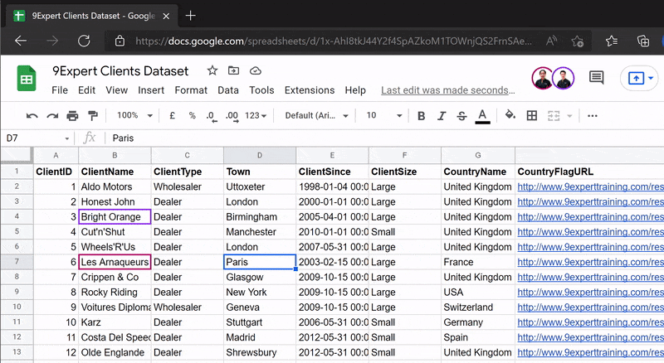Click the Print icon
The height and width of the screenshot is (363, 664).
(72, 116)
